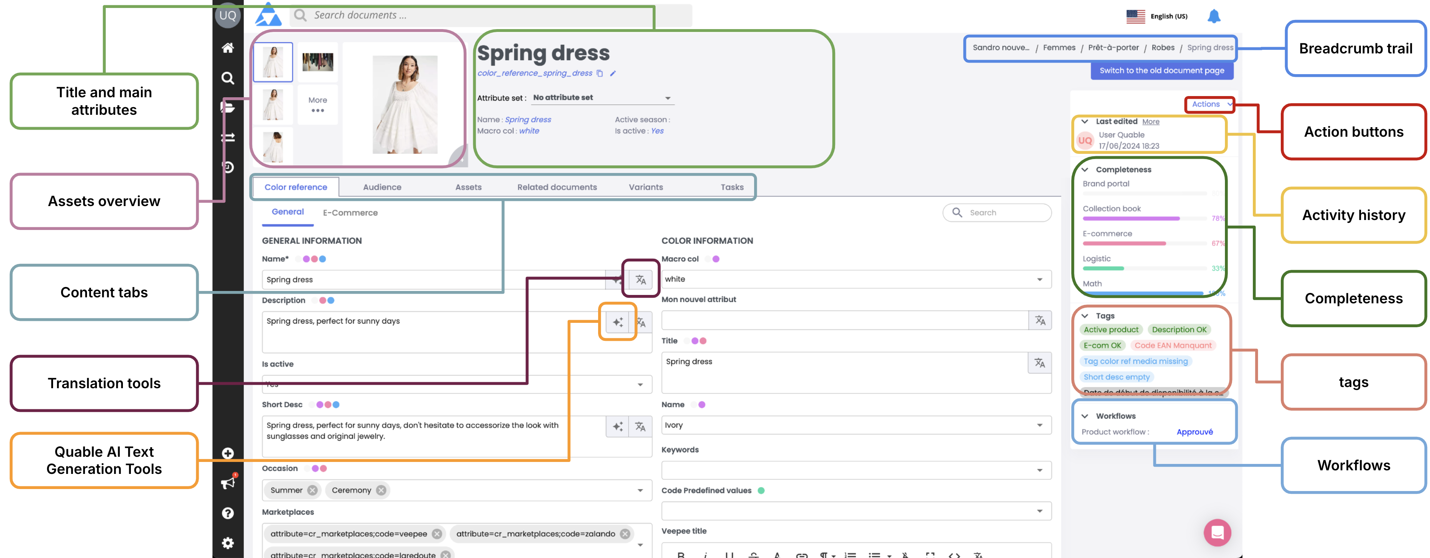The width and height of the screenshot is (1430, 558).
Task: Copy the color_reference_spring_dress code
Action: pos(600,73)
